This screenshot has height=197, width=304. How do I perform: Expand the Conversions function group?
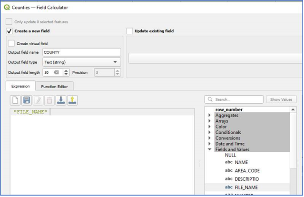(x=210, y=138)
